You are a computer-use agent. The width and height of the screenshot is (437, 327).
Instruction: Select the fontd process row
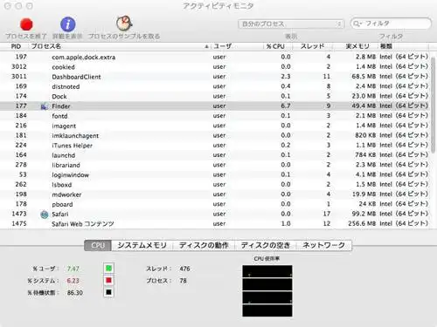coord(215,116)
